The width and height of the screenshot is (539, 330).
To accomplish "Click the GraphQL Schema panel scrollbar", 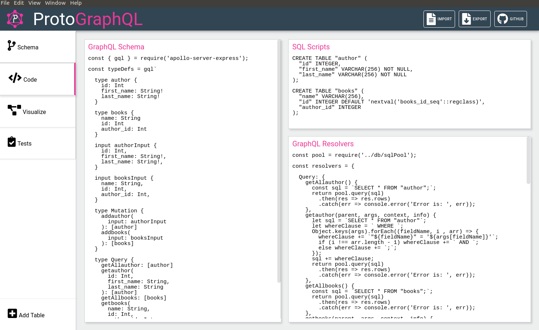I will coord(279,161).
